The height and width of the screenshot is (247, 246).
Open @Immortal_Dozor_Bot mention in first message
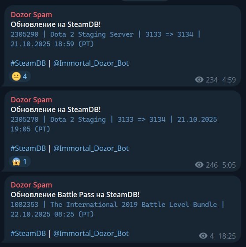[91, 64]
